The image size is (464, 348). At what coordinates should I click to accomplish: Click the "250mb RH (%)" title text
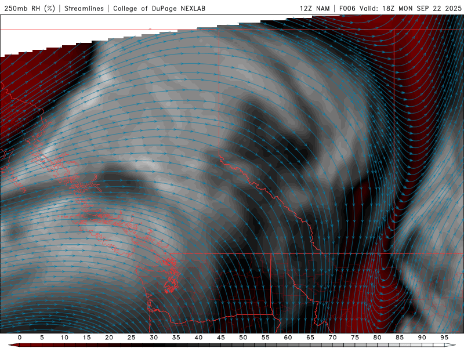pyautogui.click(x=30, y=8)
